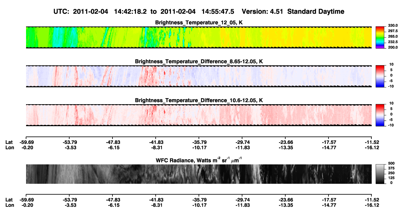Click the 'Lat' label on the axis under the 10.6-12.05 panel
Screen dimensions: 413x212
pos(9,142)
